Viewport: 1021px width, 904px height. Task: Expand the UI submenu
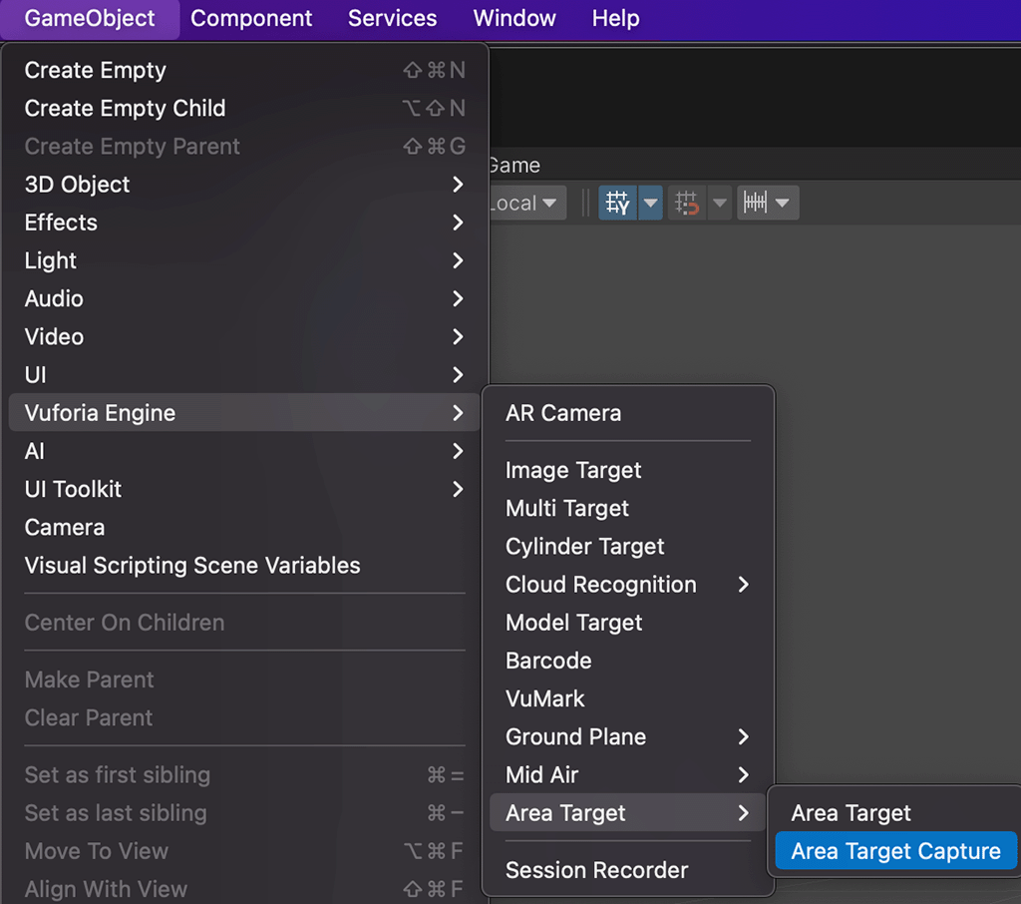tap(244, 375)
